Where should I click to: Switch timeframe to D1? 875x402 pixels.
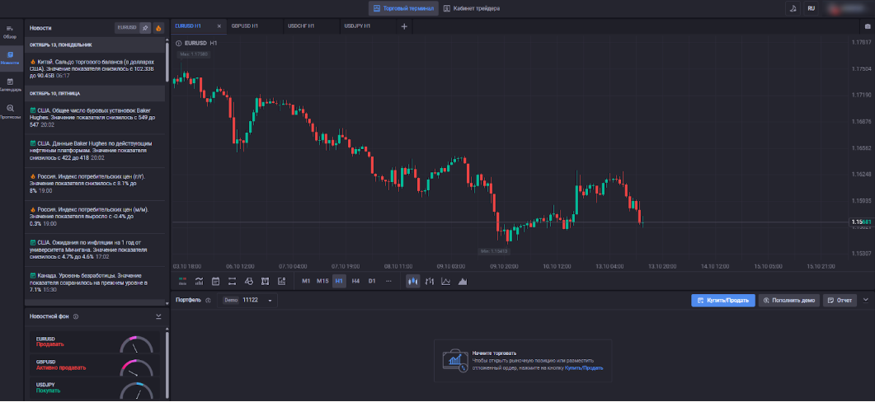[x=372, y=281]
